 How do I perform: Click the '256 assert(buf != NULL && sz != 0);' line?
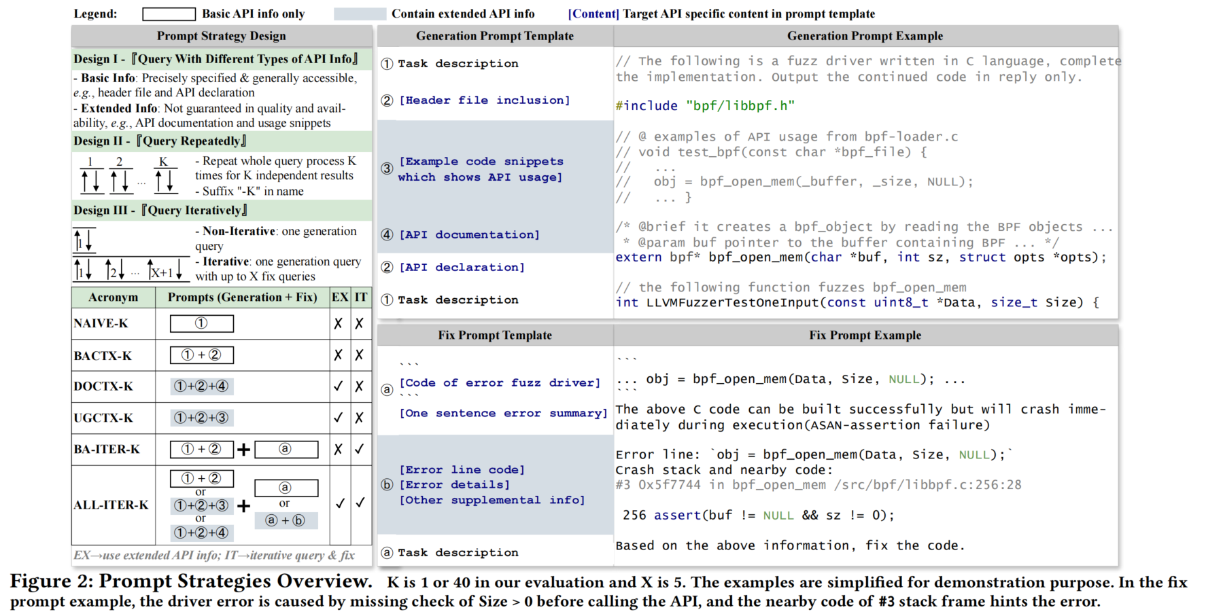point(759,516)
